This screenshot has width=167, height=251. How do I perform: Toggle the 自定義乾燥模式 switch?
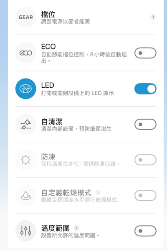click(x=145, y=196)
